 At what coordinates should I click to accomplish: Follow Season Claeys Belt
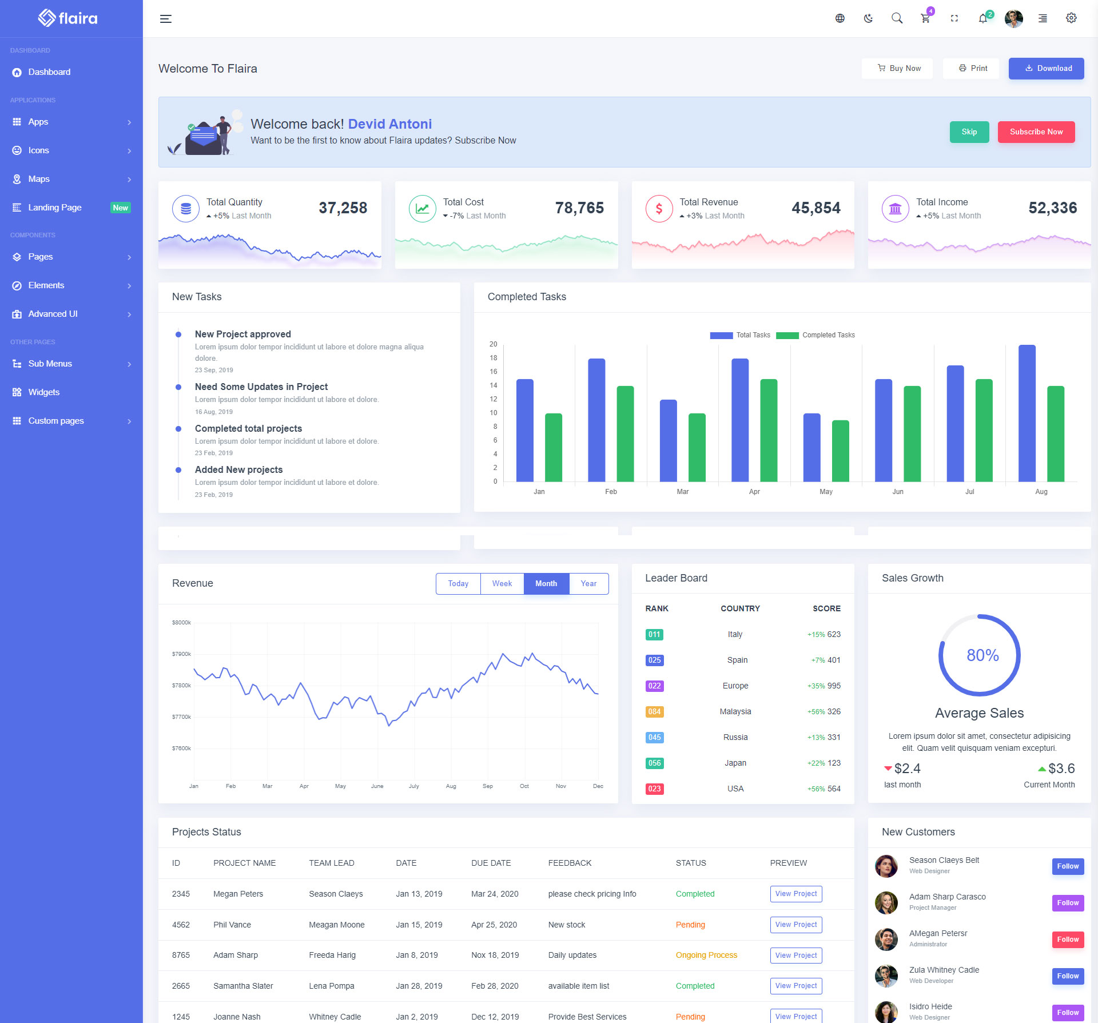(x=1067, y=866)
